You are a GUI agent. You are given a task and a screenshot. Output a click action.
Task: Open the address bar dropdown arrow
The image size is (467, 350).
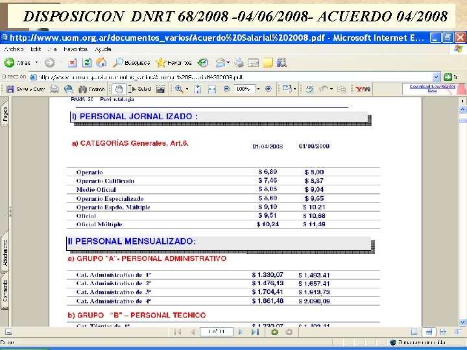click(436, 77)
